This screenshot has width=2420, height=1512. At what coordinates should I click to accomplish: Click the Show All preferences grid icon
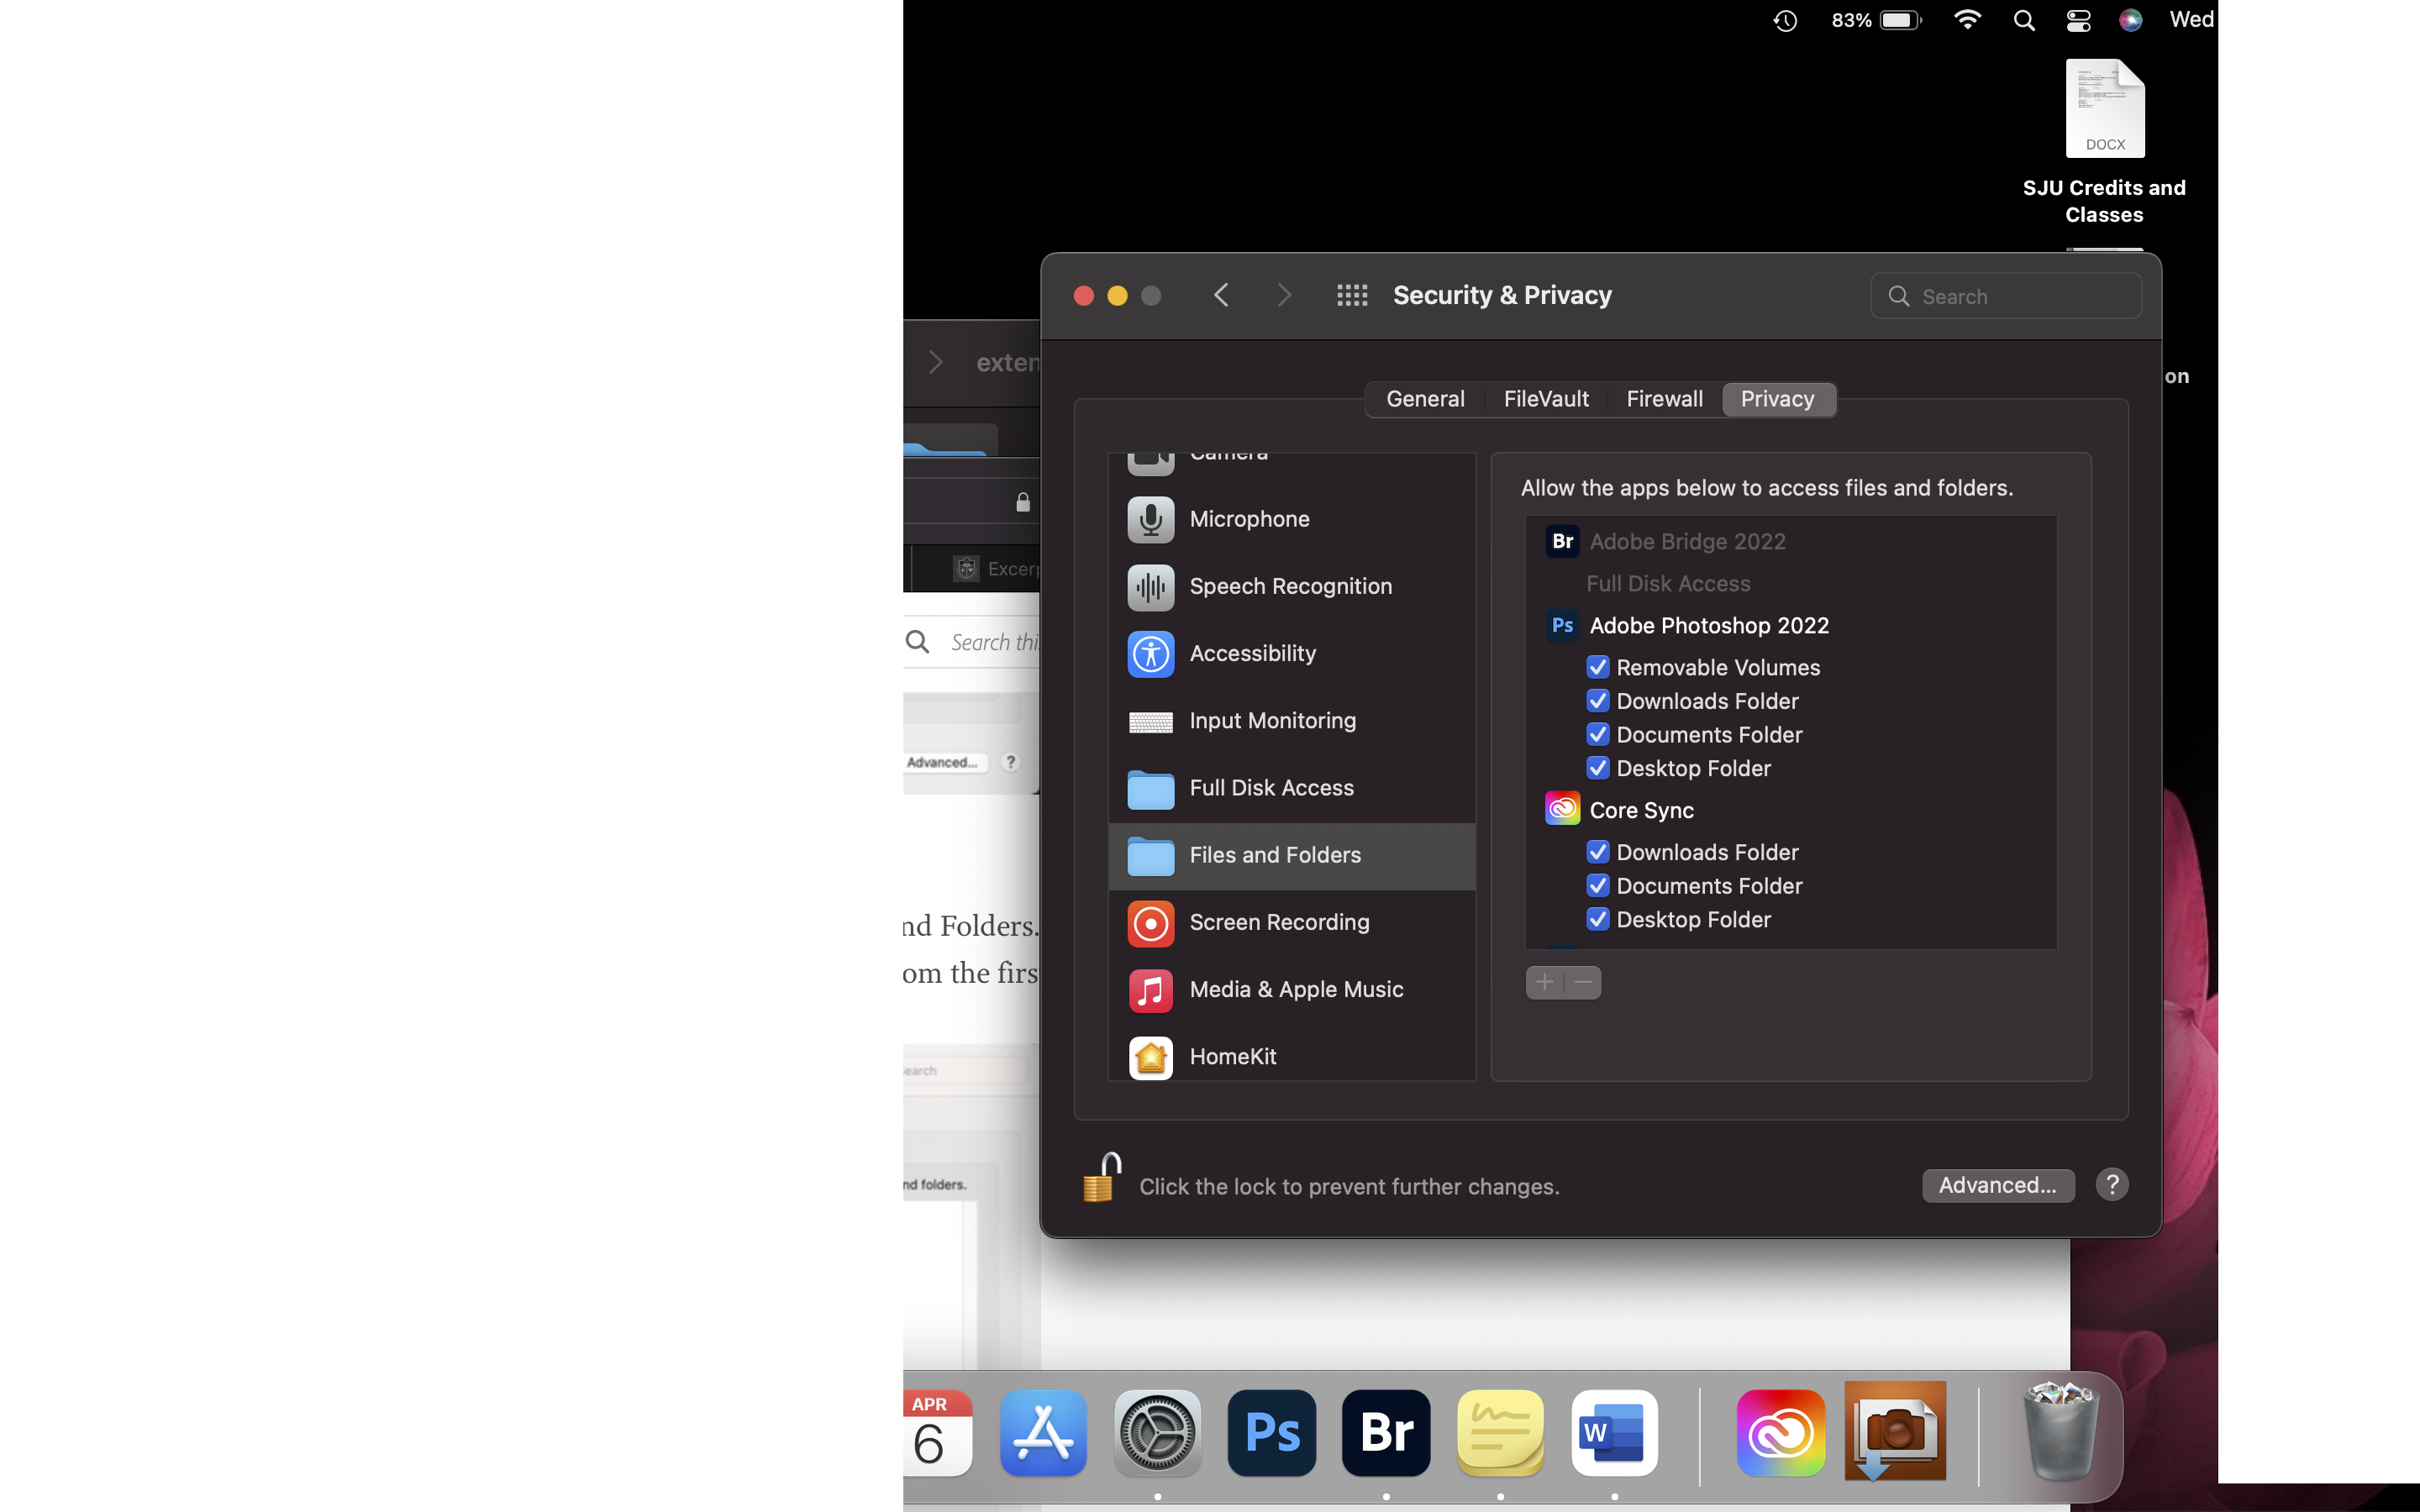pos(1353,295)
